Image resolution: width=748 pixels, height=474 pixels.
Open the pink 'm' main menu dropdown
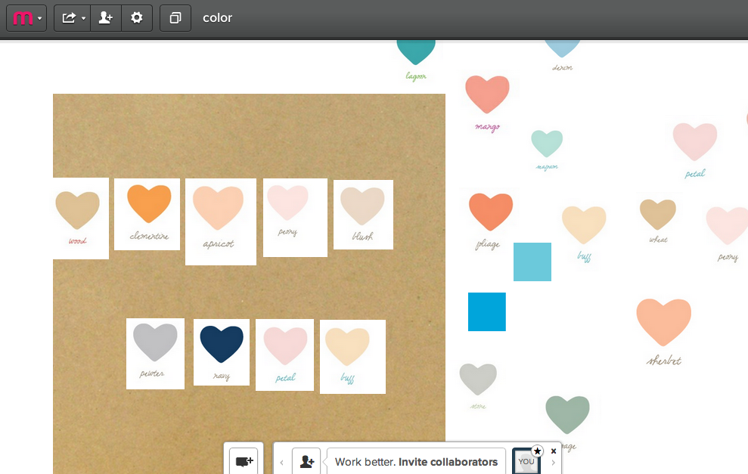click(27, 18)
